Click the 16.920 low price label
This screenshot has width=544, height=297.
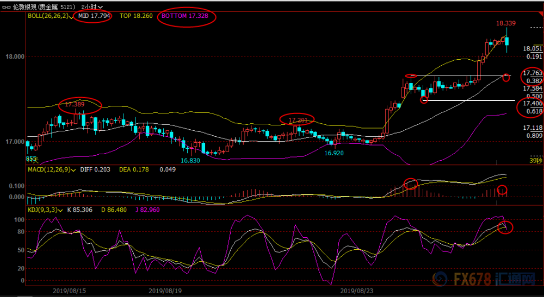334,153
